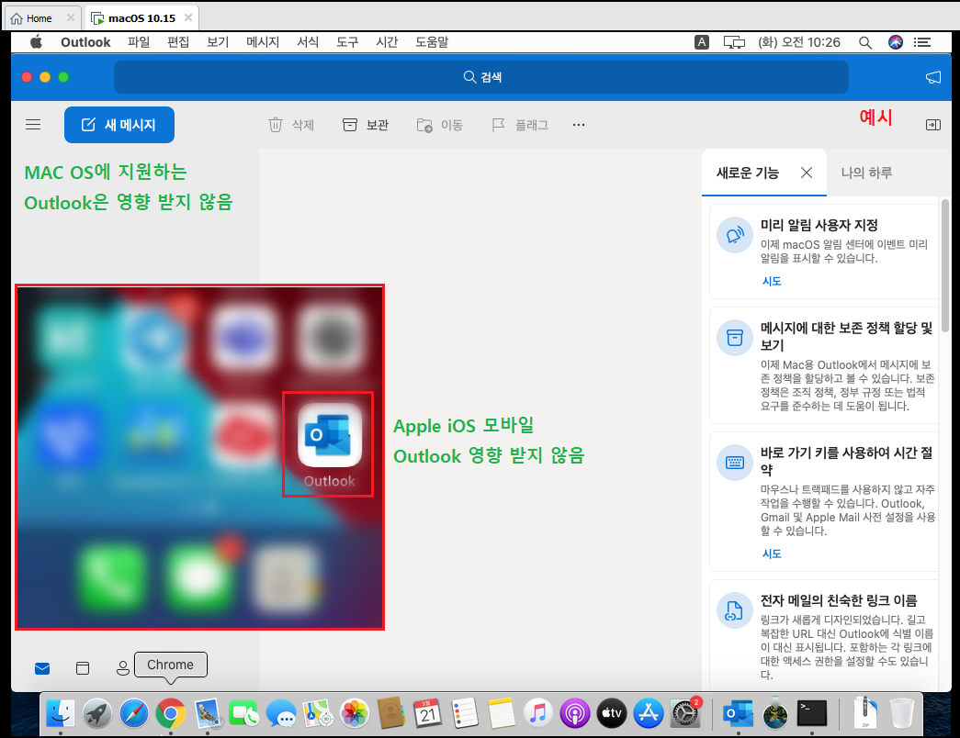Open the 메시지 menu
The height and width of the screenshot is (738, 960).
click(x=263, y=42)
